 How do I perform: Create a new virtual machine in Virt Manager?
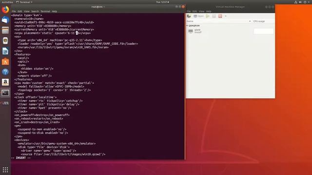click(189, 16)
